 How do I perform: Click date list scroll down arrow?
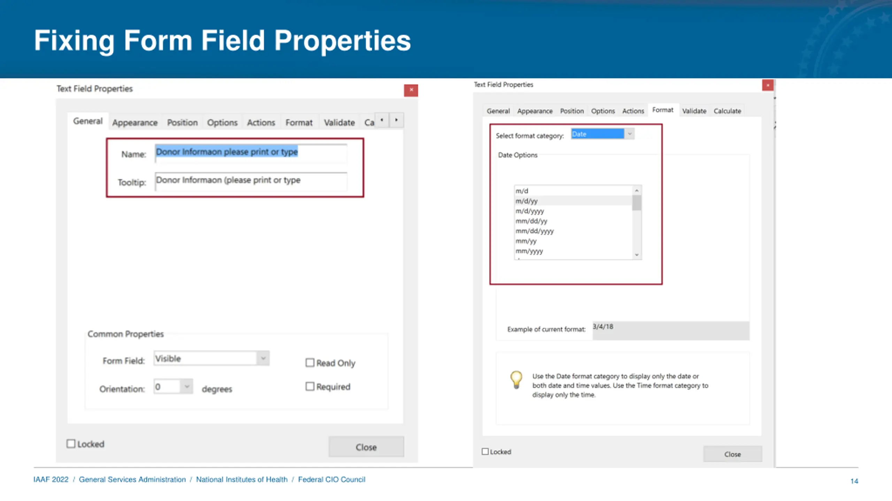point(637,255)
